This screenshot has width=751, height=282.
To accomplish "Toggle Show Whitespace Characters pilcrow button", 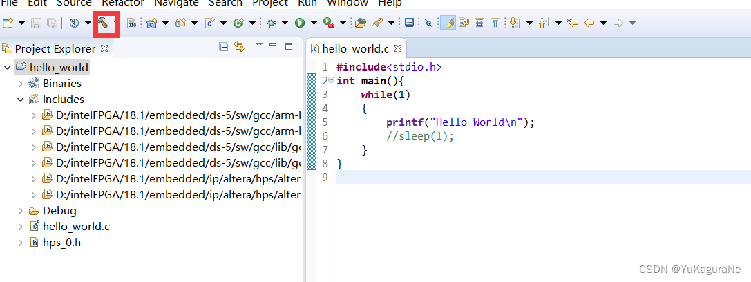I will point(495,23).
